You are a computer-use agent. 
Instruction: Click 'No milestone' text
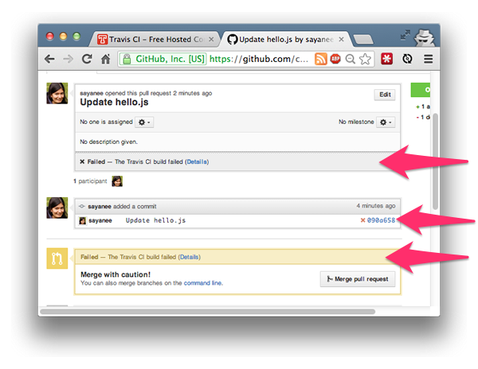coord(356,122)
